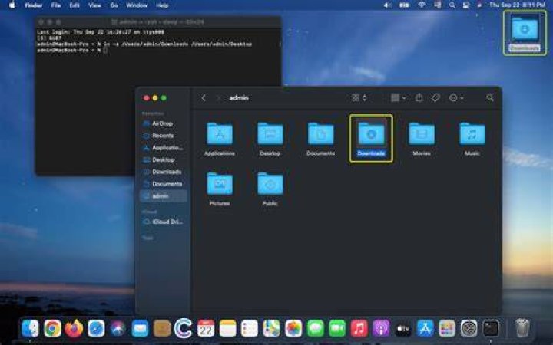Open the Help menu

[162, 5]
